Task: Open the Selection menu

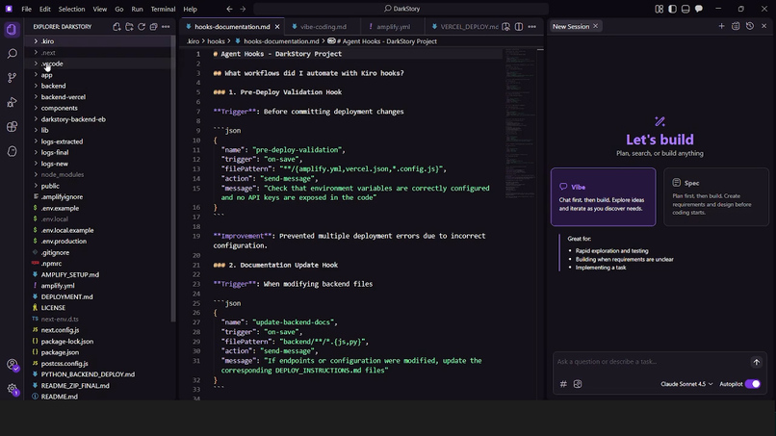Action: pos(71,9)
